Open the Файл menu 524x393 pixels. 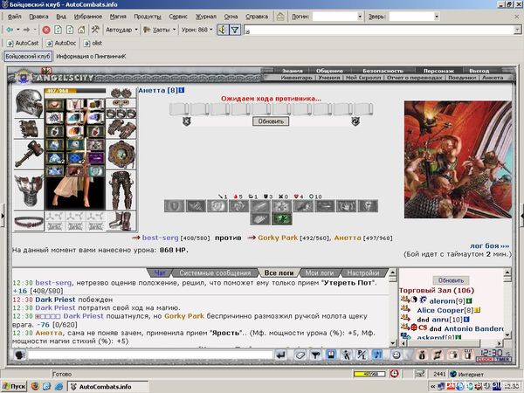14,17
